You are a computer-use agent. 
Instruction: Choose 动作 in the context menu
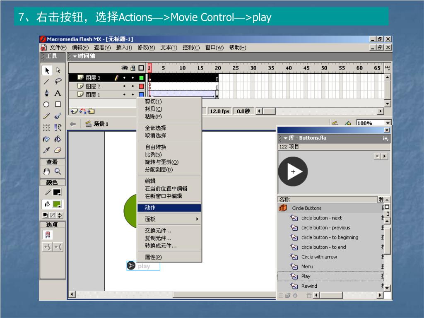[x=169, y=208]
